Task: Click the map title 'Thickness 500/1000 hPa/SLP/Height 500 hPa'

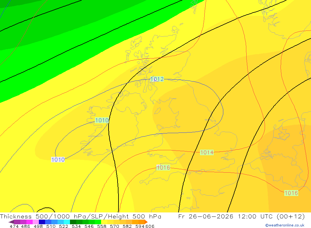Action: [x=81, y=216]
